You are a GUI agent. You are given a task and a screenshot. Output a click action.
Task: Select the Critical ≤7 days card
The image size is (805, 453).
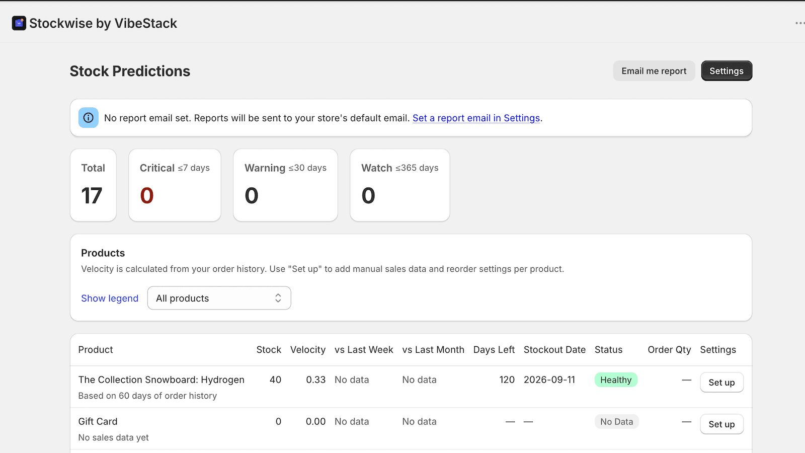click(x=175, y=185)
